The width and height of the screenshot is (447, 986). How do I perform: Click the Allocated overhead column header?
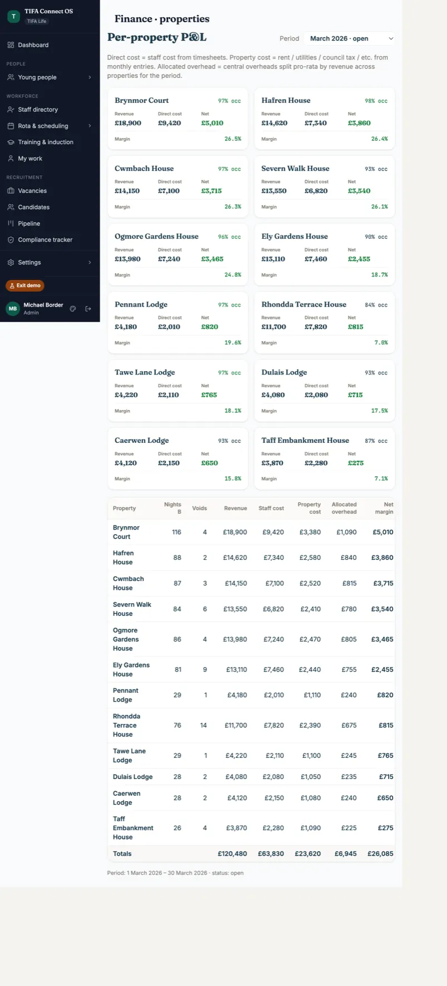[x=344, y=508]
